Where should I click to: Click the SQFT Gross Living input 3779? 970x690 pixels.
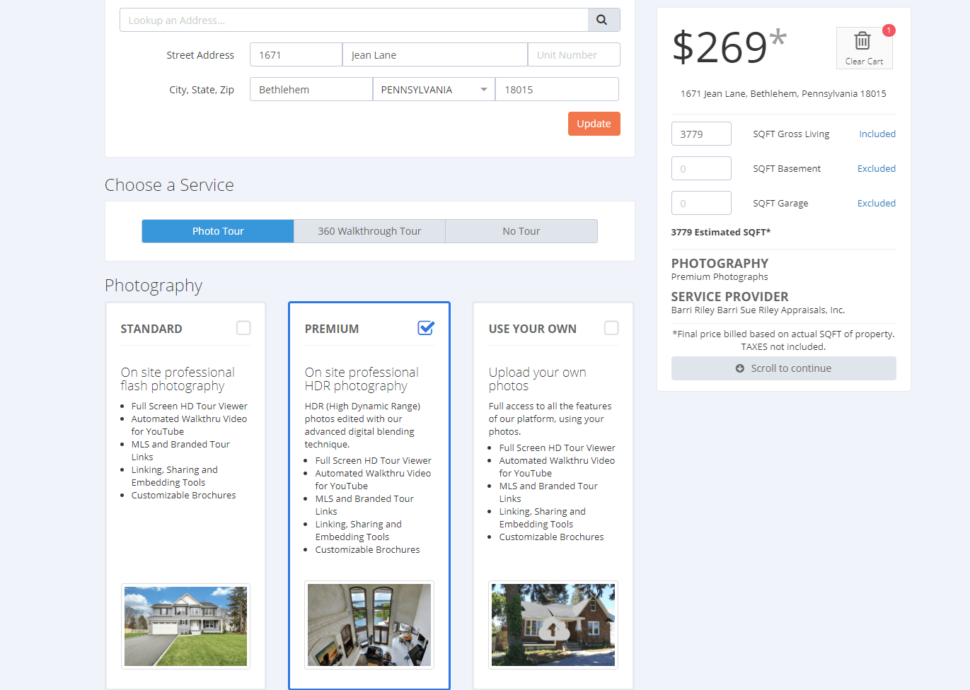click(701, 134)
